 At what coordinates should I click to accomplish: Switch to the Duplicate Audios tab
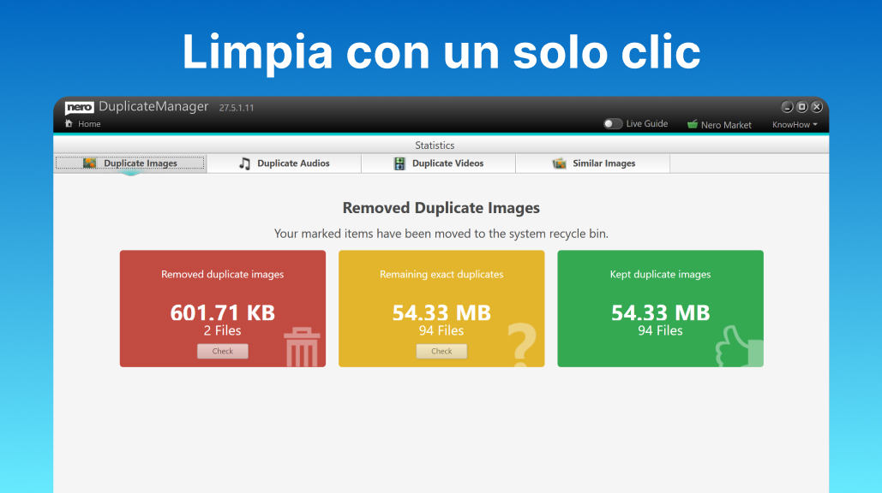tap(283, 163)
